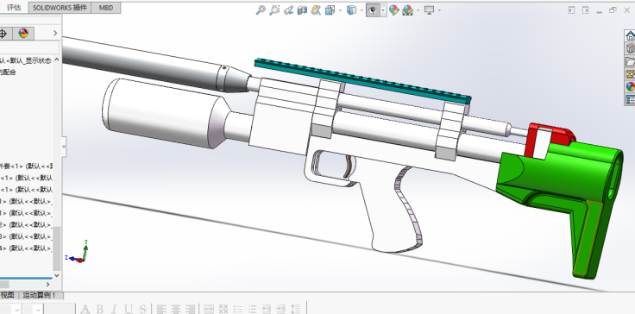Decrease indent icon
This screenshot has width=635, height=314.
266,309
